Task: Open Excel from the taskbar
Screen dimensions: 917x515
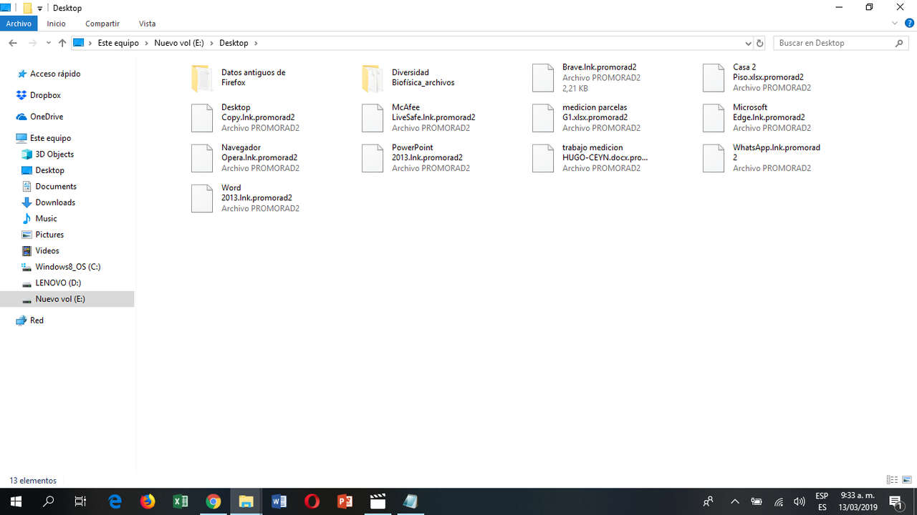Action: point(181,501)
